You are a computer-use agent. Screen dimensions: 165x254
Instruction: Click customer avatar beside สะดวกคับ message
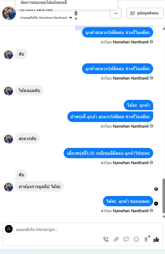pos(9,139)
